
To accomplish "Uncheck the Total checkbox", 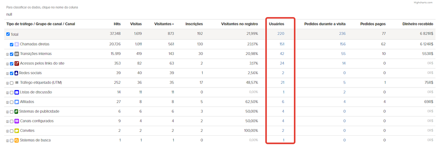I will [8, 34].
